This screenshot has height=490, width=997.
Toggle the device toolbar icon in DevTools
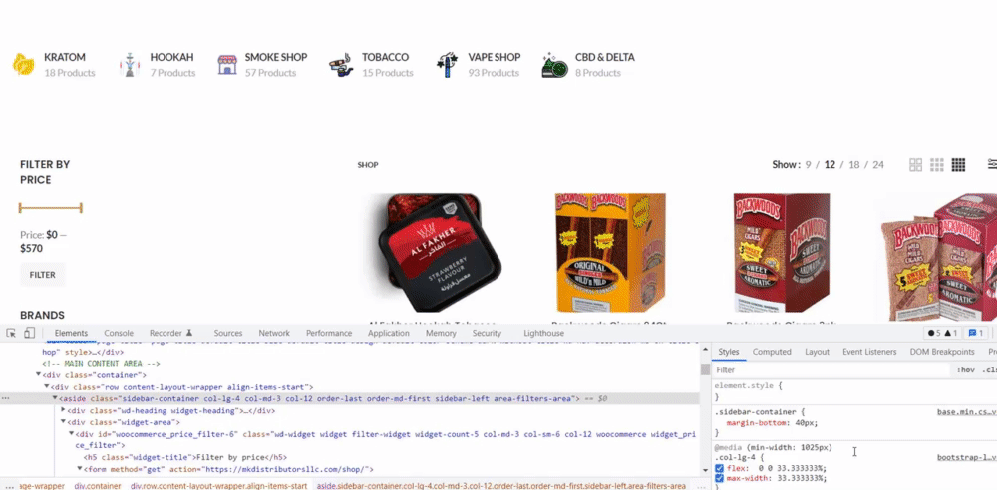(29, 333)
